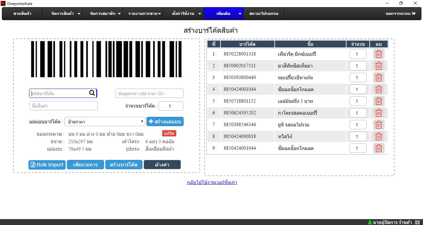Click trash icon for ยาสีฟันซิสเท็มมา row
This screenshot has height=225, width=423.
[378, 66]
